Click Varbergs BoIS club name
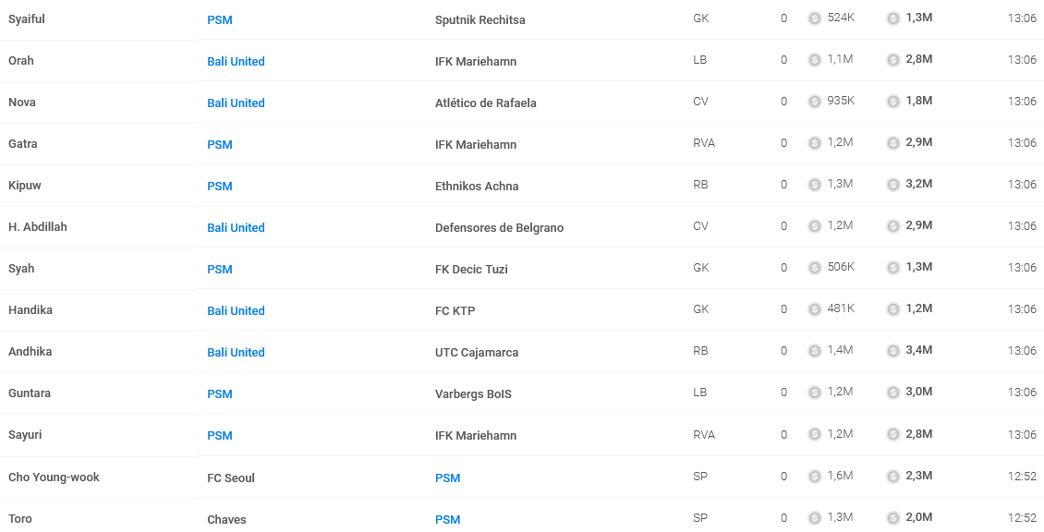 (x=473, y=394)
